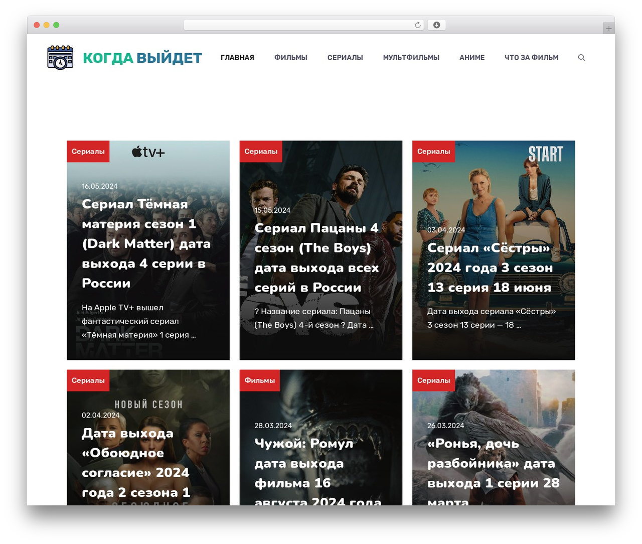Go to the ФИЛЬМЫ menu section
Viewport: 642px width, 544px height.
(x=291, y=58)
